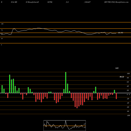The width and height of the screenshot is (131, 131).
Task: Click the MR axis label -60
Action: [128, 107]
